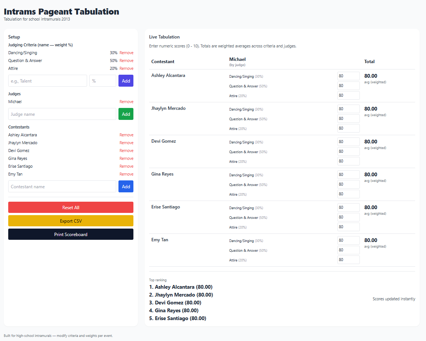
Task: Remove contestant Devi Gomez
Action: click(x=126, y=151)
